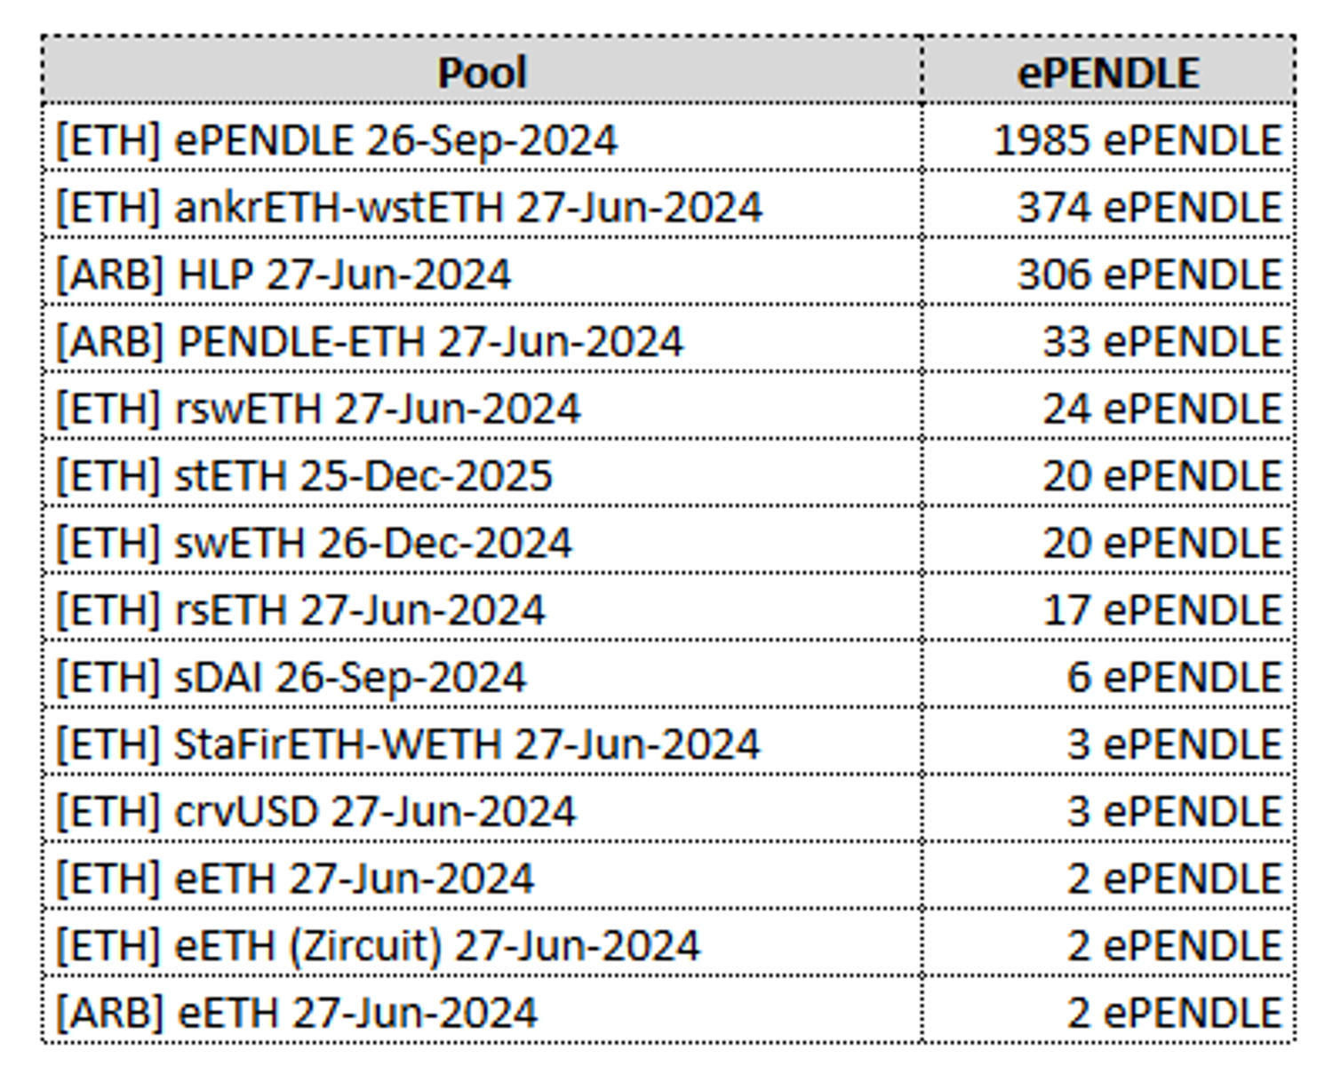Select the StaFirETH-WETH 27-Jun-2024 pool cell
Screen dimensions: 1333x1074
pyautogui.click(x=408, y=744)
